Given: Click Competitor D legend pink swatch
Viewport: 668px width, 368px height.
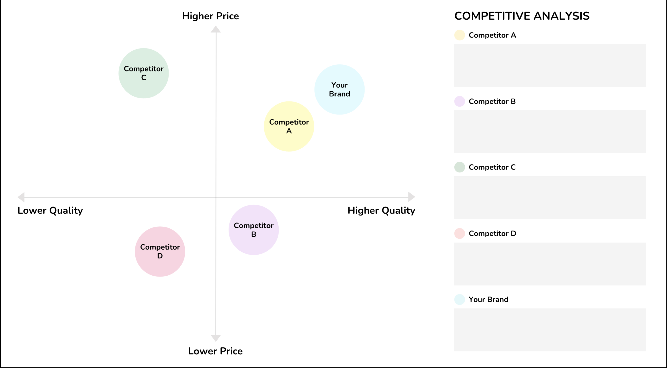Looking at the screenshot, I should [460, 233].
